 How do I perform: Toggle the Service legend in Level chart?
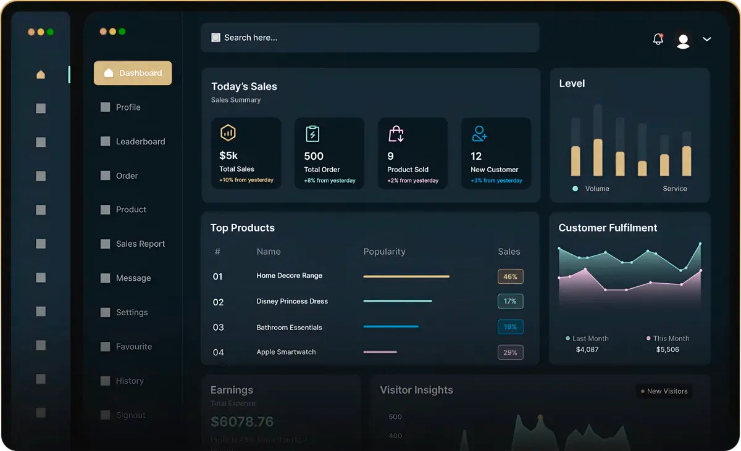[675, 189]
